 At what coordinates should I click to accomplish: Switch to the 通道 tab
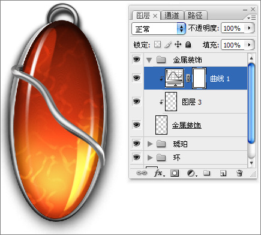(x=172, y=15)
